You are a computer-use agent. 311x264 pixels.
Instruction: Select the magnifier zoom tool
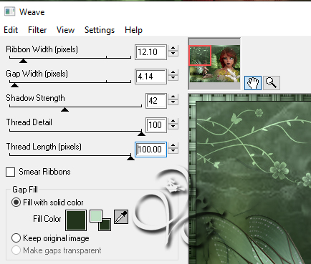point(271,83)
